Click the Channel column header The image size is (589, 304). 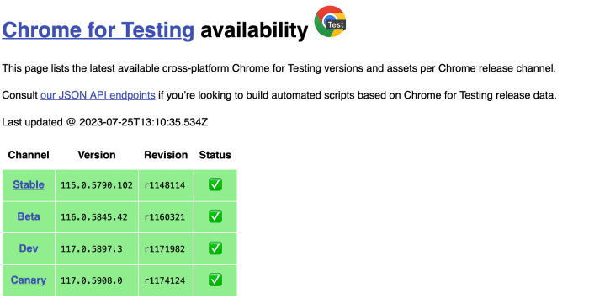point(29,155)
